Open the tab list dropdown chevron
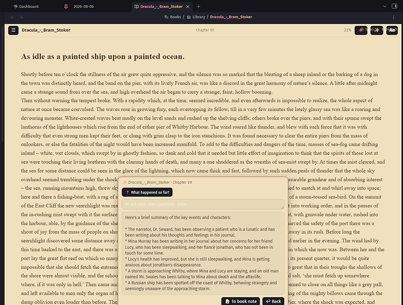 point(385,7)
